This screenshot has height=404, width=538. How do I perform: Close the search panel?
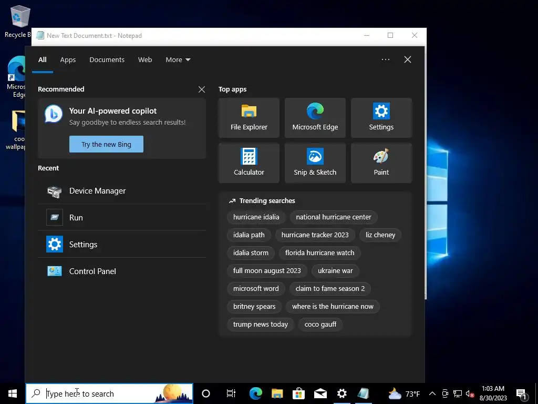point(408,59)
